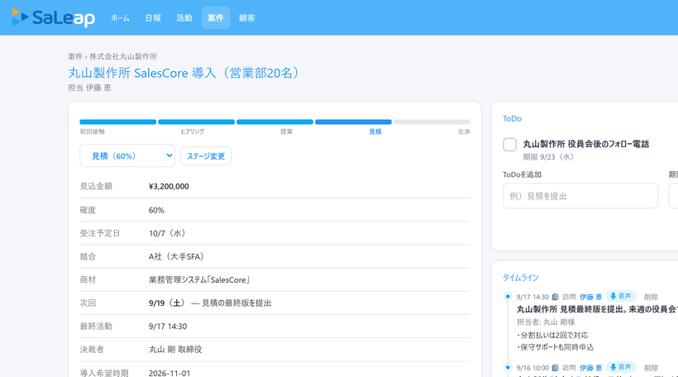Click the 音声 microphone badge on 9/16 entry
Screen dimensions: 678x377
[621, 367]
